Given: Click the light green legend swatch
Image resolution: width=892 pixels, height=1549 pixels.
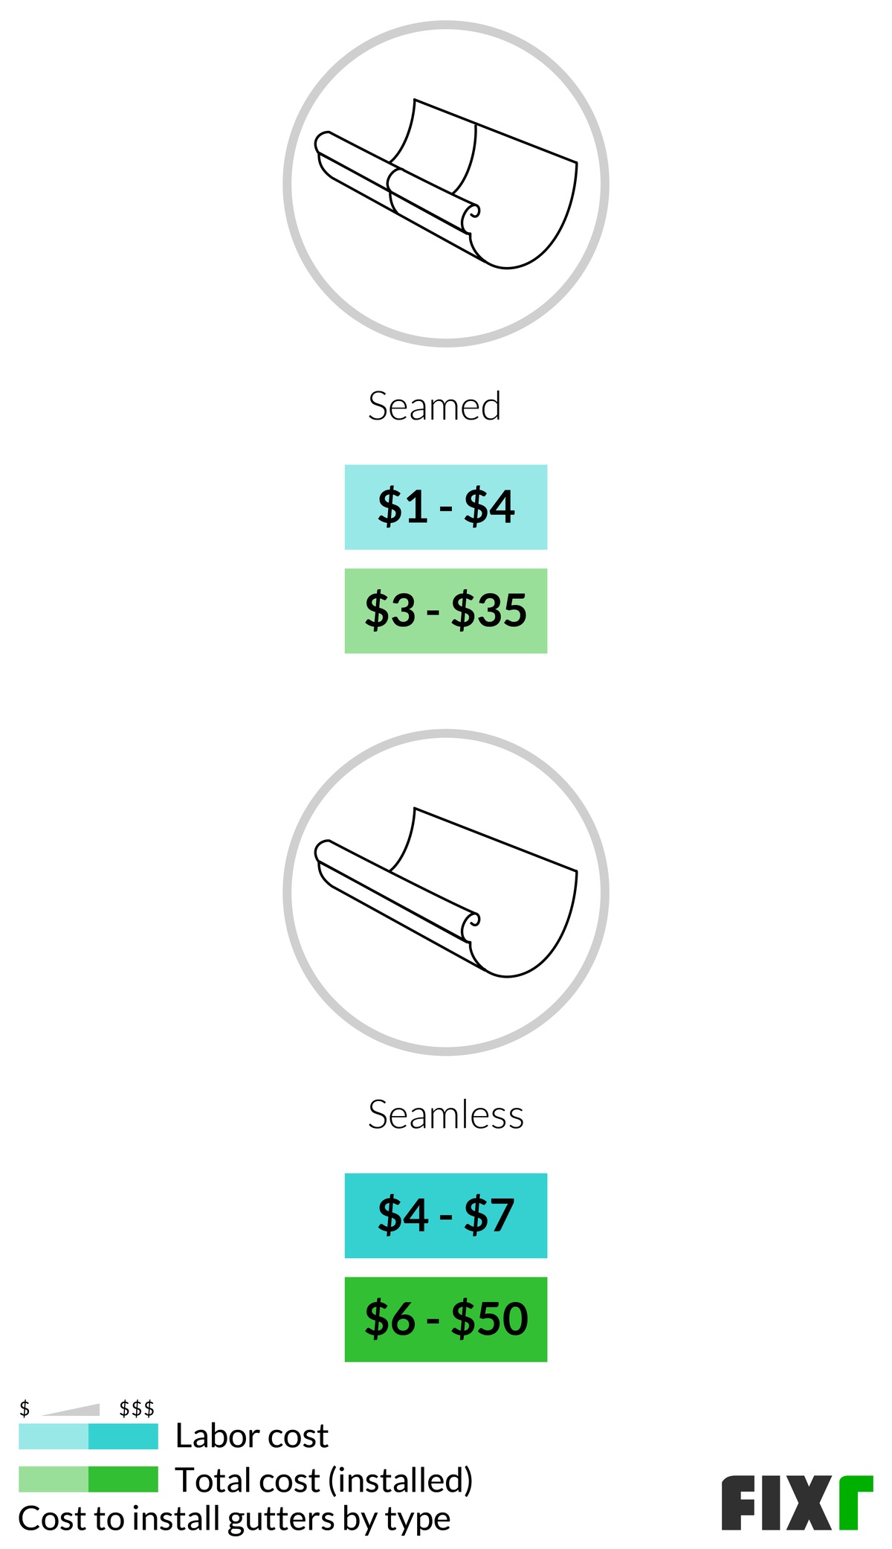Looking at the screenshot, I should pos(53,1479).
